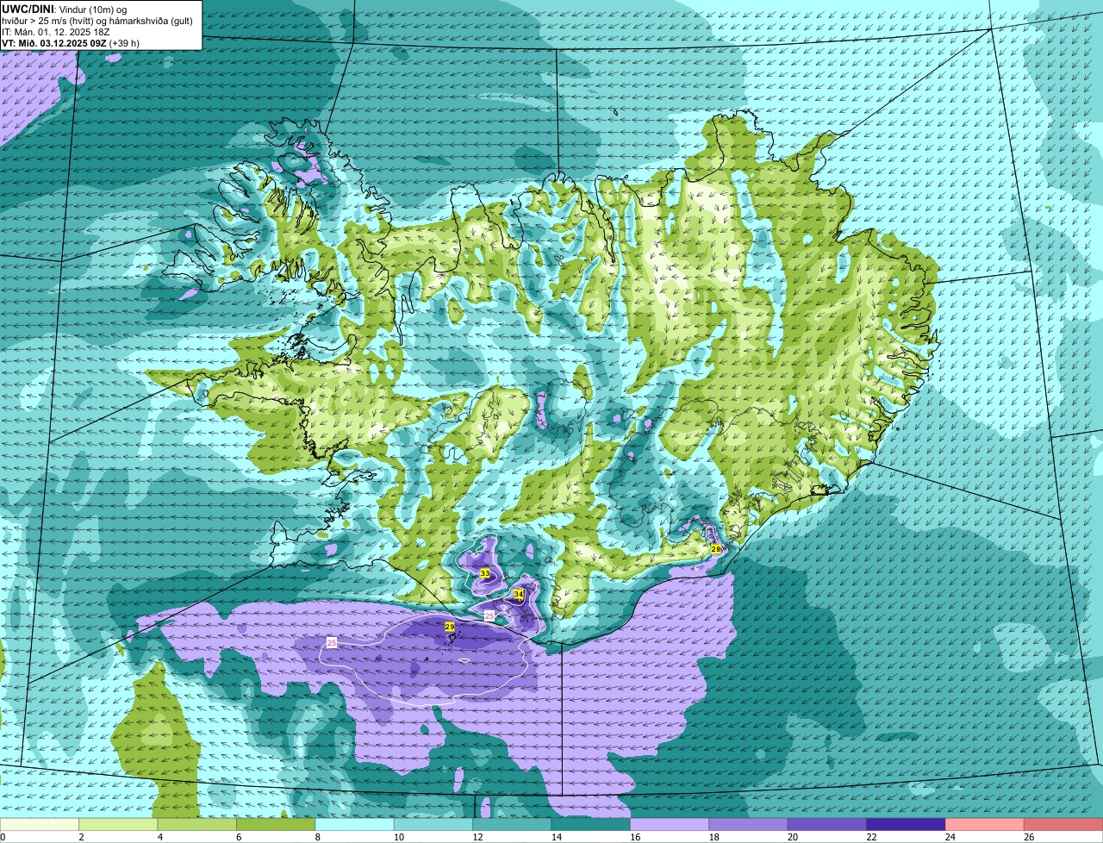Select the 2–4 m/s light green legend swatch
This screenshot has width=1103, height=843.
(119, 824)
